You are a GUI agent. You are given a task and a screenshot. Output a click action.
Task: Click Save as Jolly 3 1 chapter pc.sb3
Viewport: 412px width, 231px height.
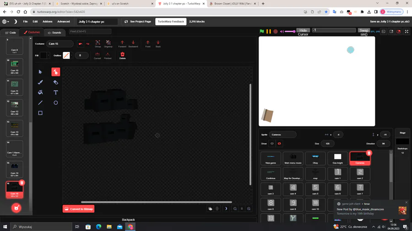390,21
